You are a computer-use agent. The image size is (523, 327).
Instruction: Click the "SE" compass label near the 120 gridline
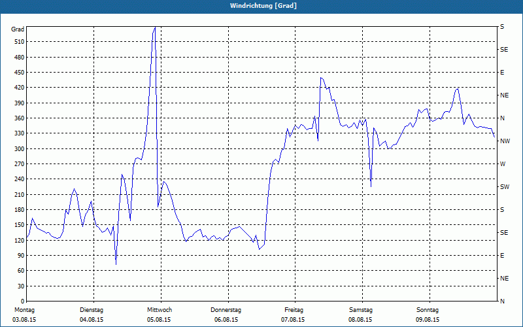coord(504,233)
